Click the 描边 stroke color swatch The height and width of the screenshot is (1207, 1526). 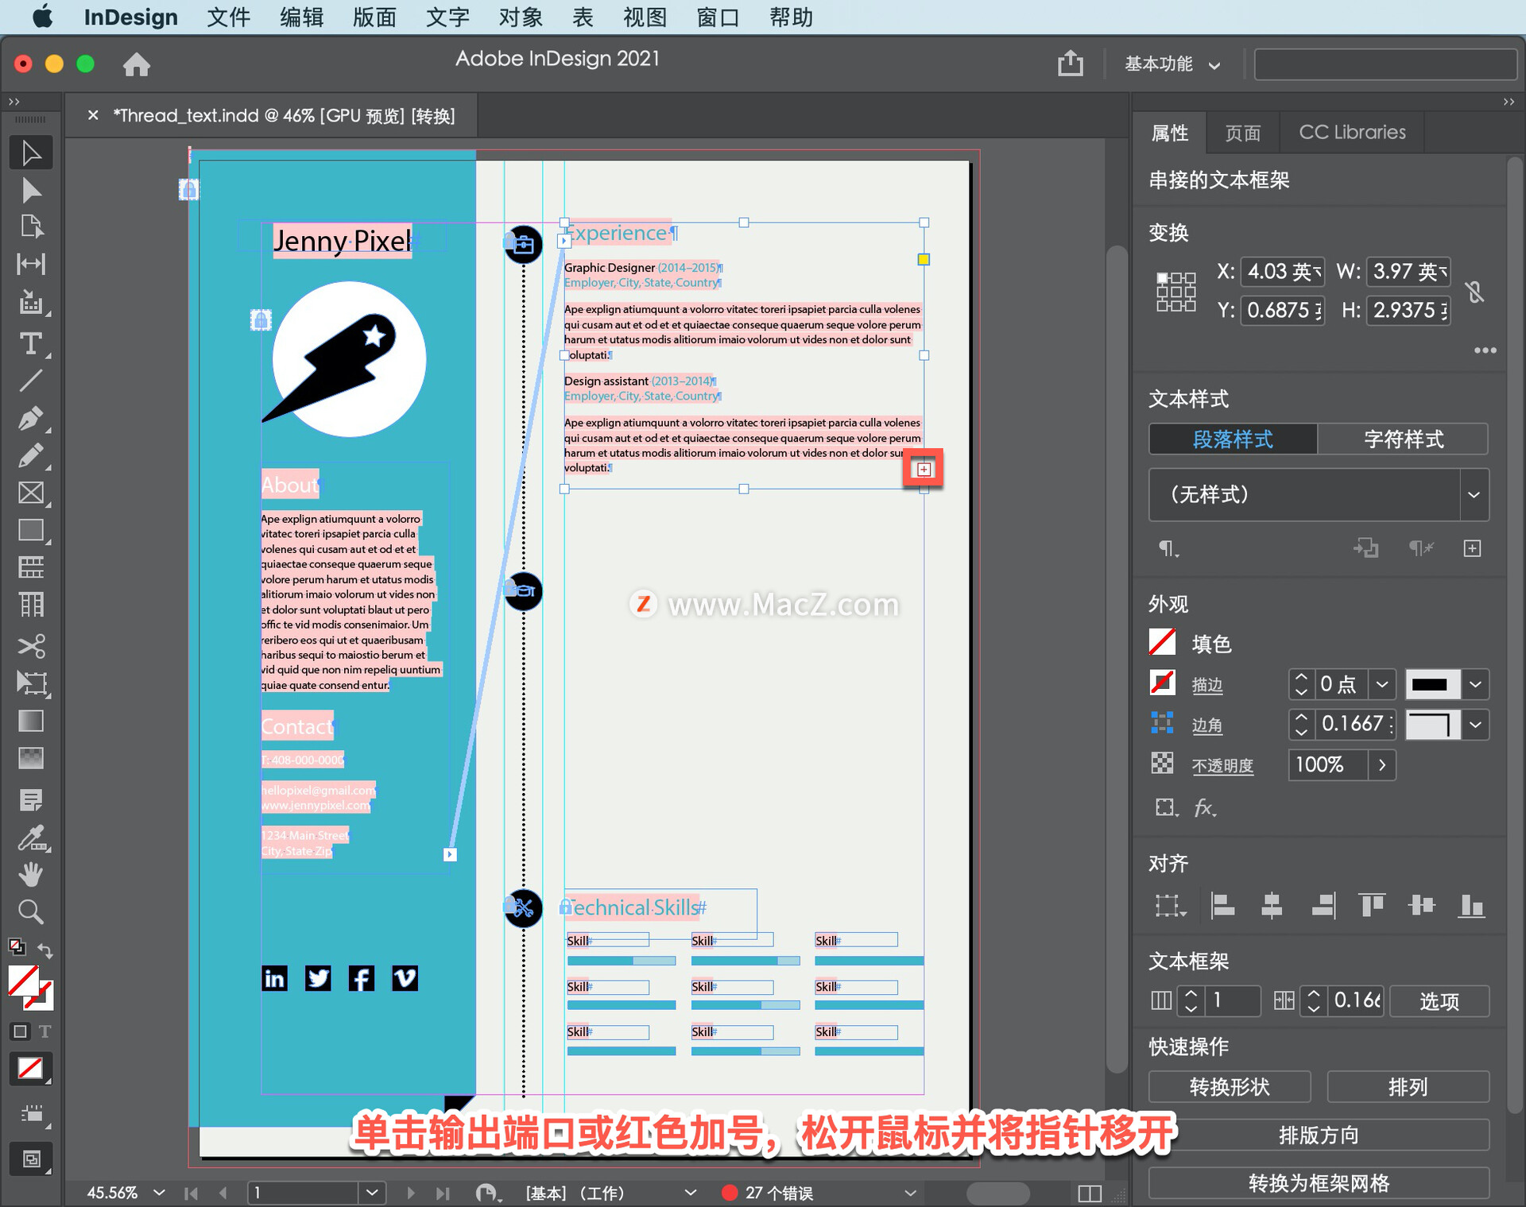[1162, 683]
